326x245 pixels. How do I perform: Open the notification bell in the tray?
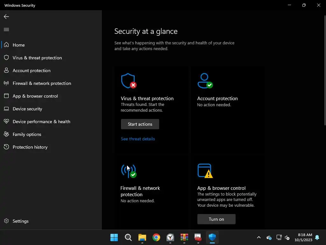[317, 237]
